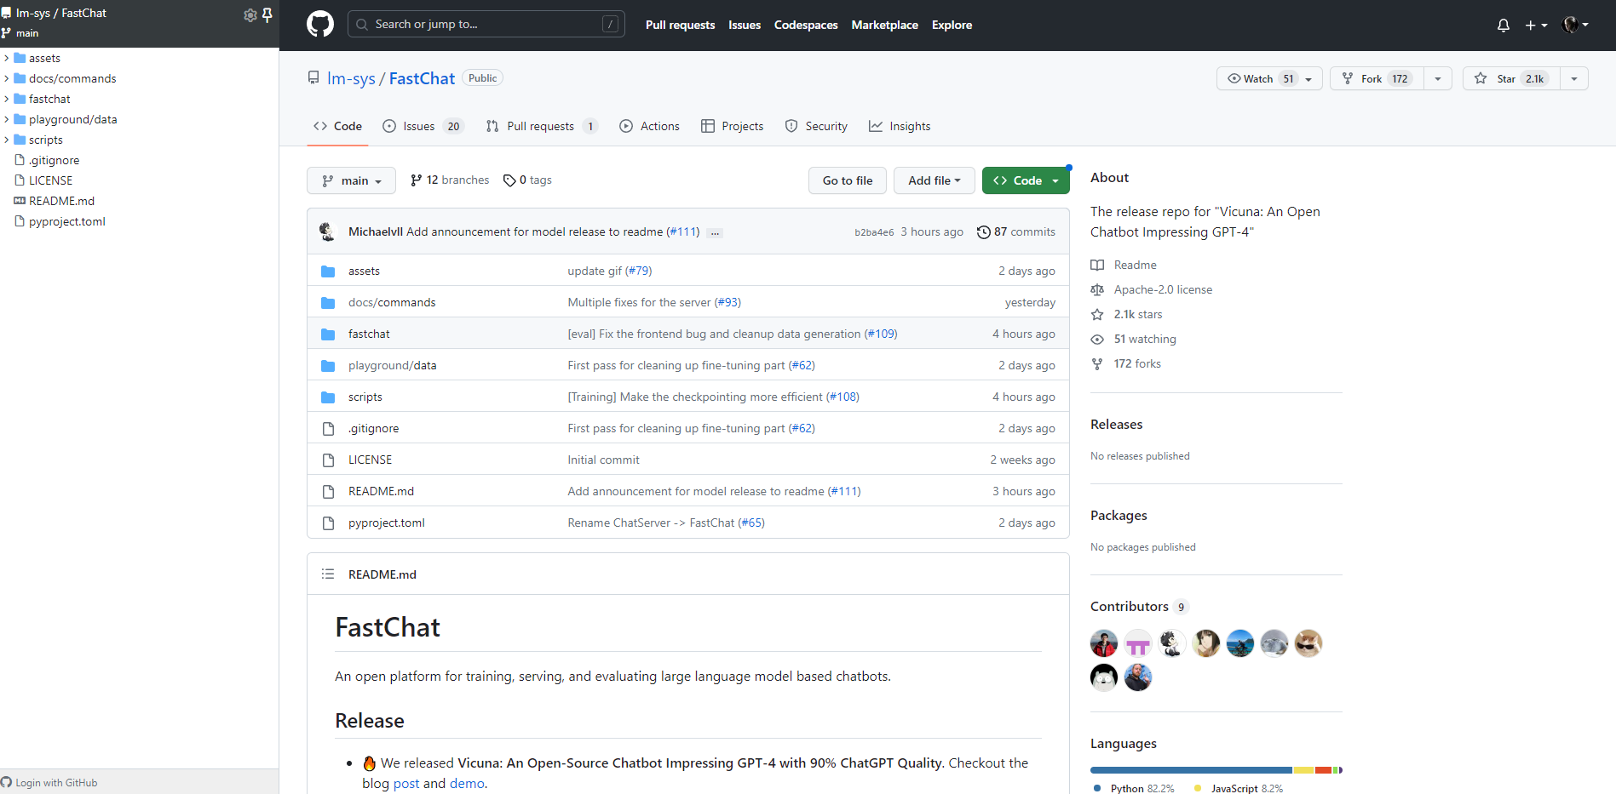This screenshot has width=1616, height=794.
Task: Open commit hash b2ba4e6
Action: coord(874,232)
